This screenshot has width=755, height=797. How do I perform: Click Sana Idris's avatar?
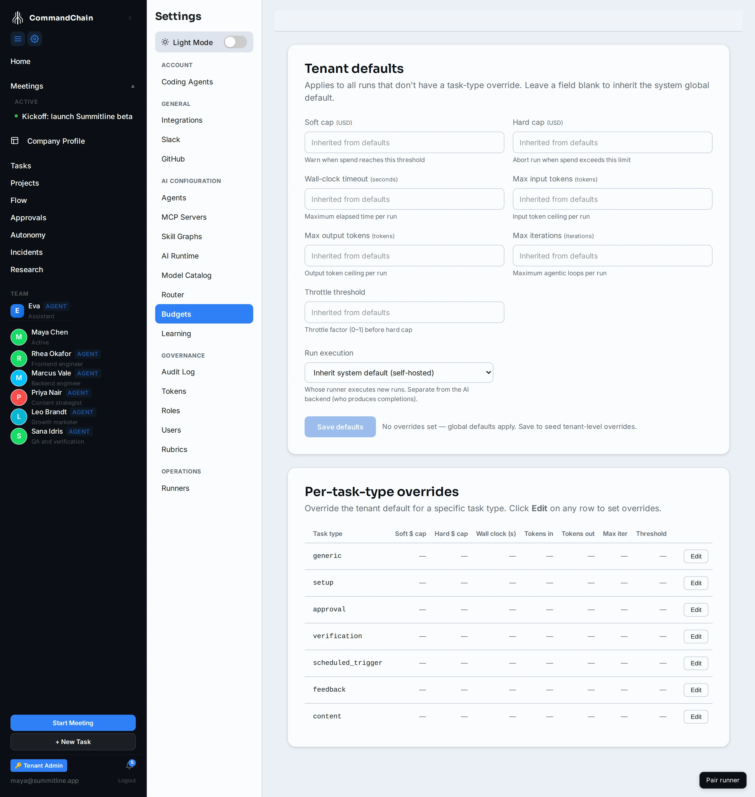pos(19,436)
